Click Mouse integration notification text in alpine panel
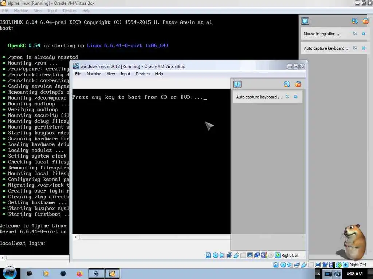The width and height of the screenshot is (373, 279). click(x=322, y=34)
